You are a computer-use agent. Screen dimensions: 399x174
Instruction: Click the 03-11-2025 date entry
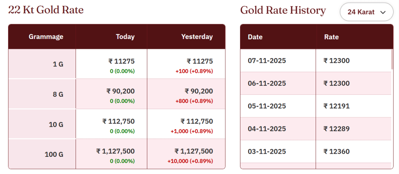[267, 151]
